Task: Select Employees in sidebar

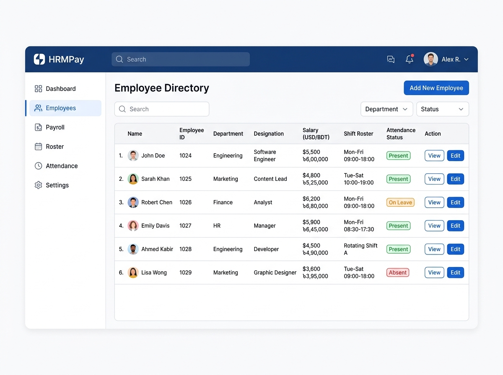Action: (65, 108)
